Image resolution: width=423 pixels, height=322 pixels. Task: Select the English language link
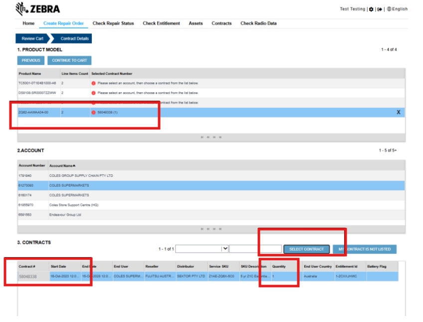point(400,9)
